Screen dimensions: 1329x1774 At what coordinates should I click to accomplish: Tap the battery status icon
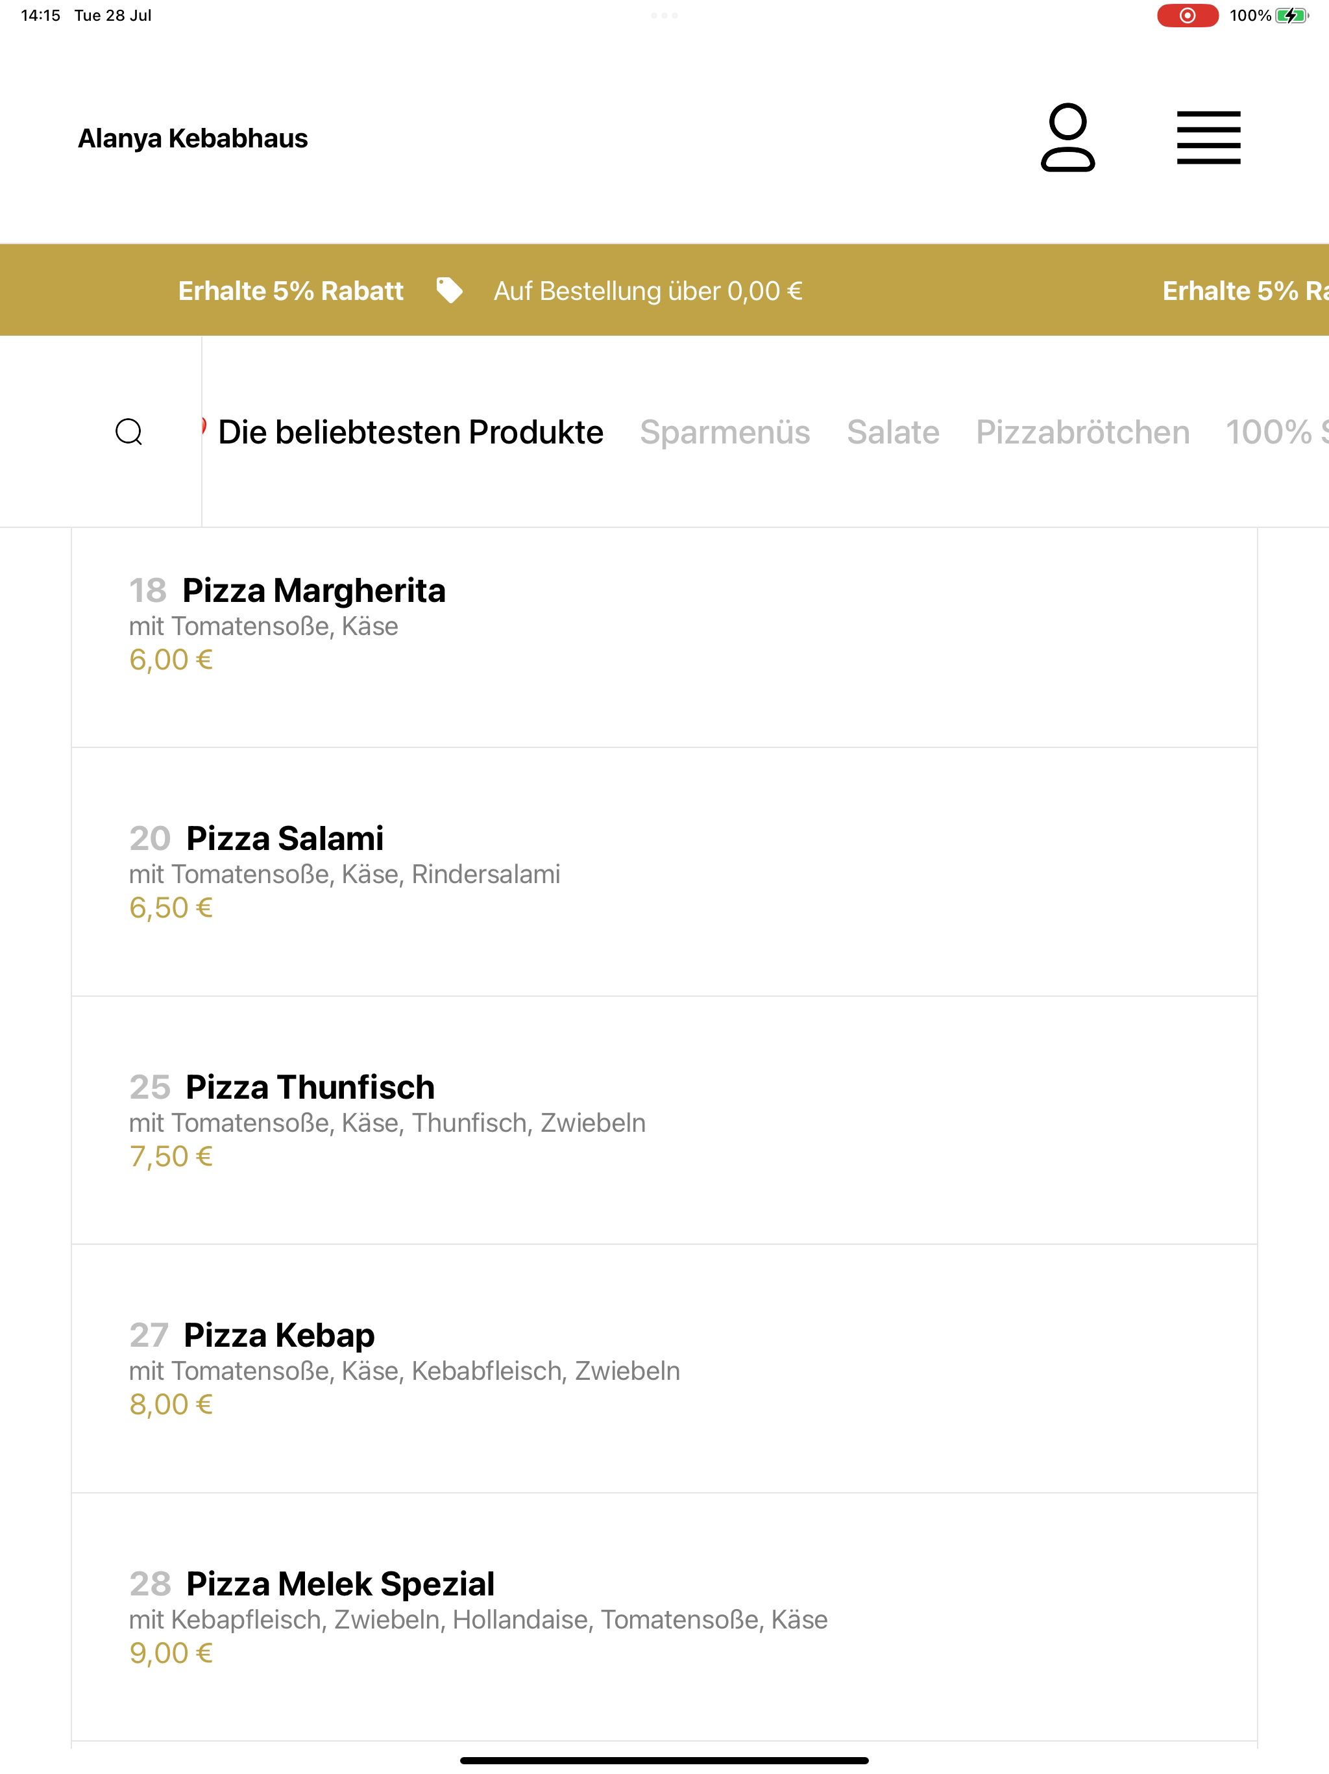[x=1291, y=15]
